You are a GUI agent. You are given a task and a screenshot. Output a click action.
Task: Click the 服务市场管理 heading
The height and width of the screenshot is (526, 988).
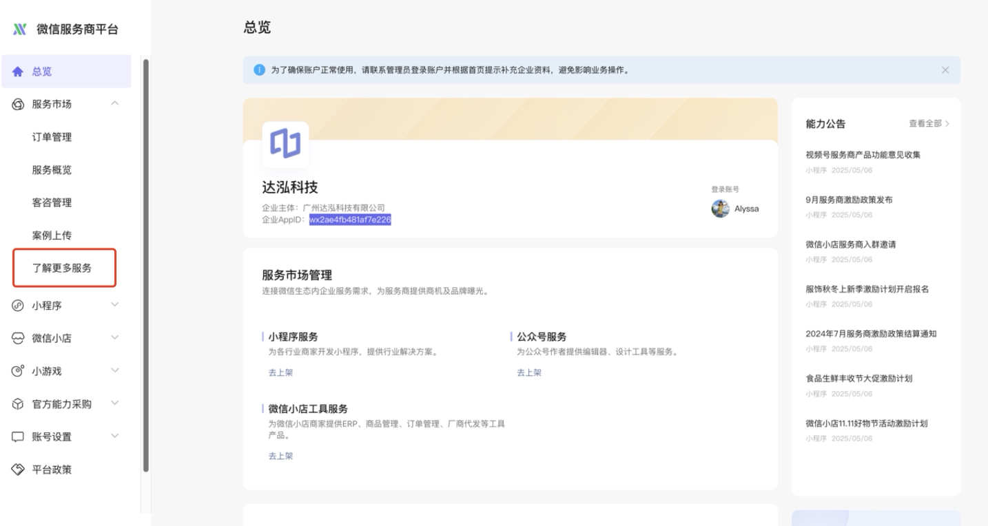pos(297,275)
